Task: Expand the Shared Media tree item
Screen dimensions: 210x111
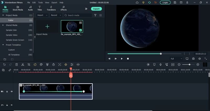Action: (x=3, y=25)
